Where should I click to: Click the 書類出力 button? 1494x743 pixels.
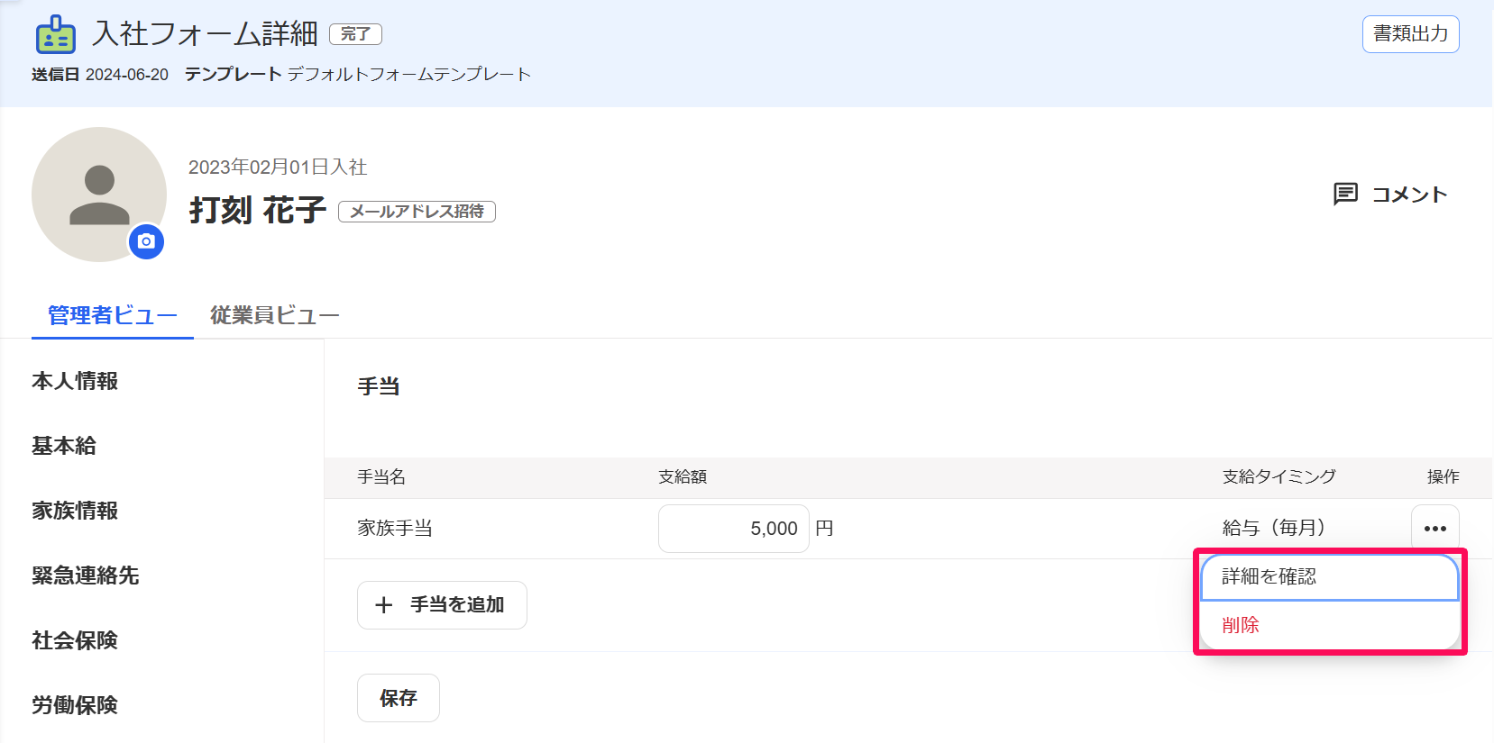pyautogui.click(x=1410, y=34)
